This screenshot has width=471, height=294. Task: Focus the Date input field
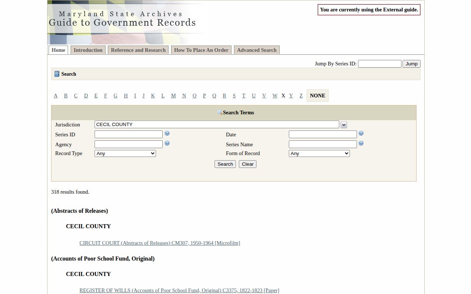323,135
